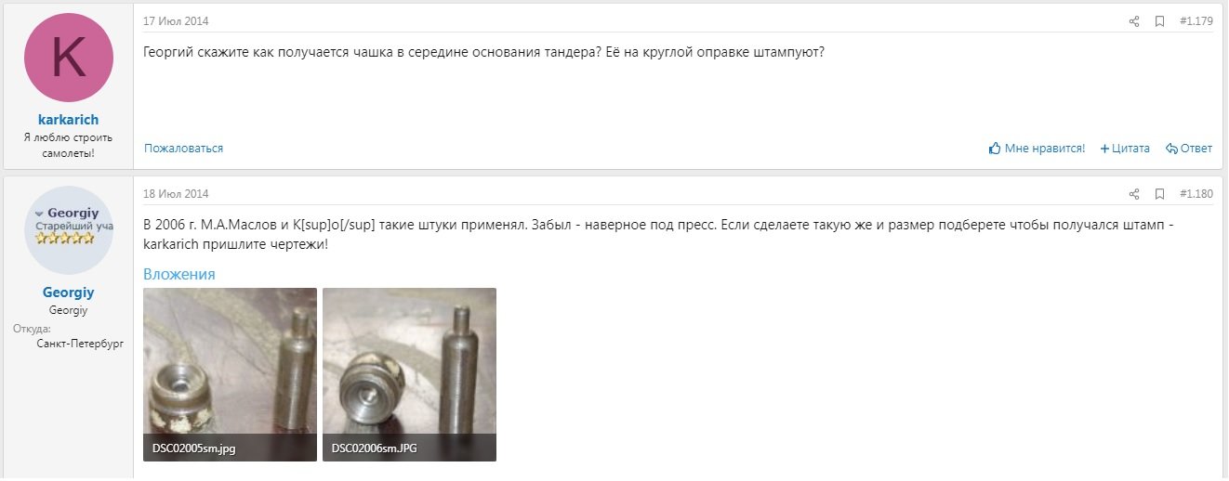Screen dimensions: 1229x481
Task: Open post number #1.180 permalink
Action: (x=1196, y=194)
